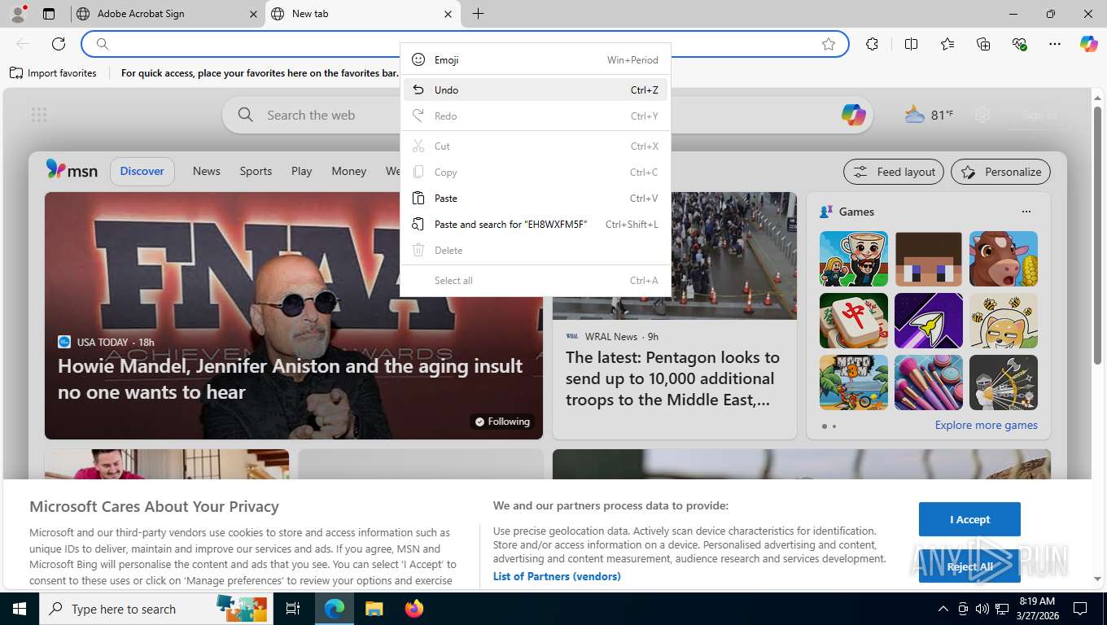Click the Copilot icon in search box
This screenshot has height=625, width=1107.
tap(853, 115)
